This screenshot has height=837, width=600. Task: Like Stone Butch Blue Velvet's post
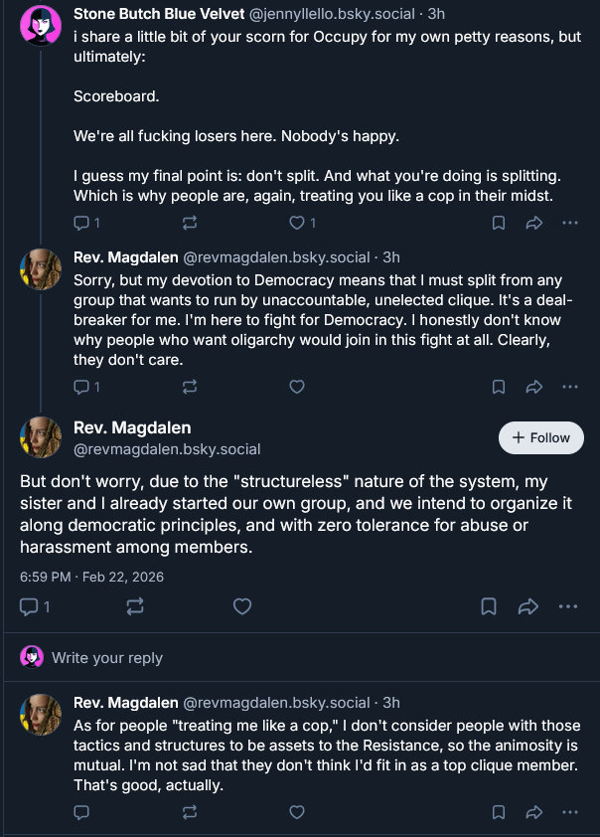coord(296,223)
